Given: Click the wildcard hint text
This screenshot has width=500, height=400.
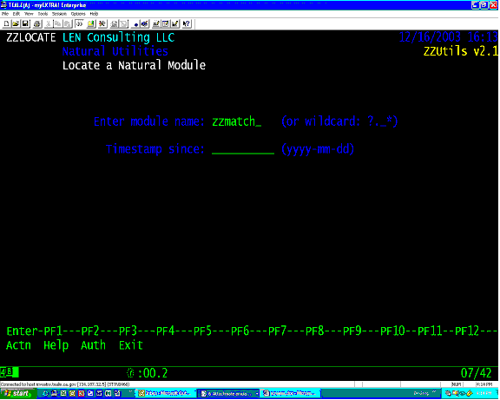Looking at the screenshot, I should [339, 121].
